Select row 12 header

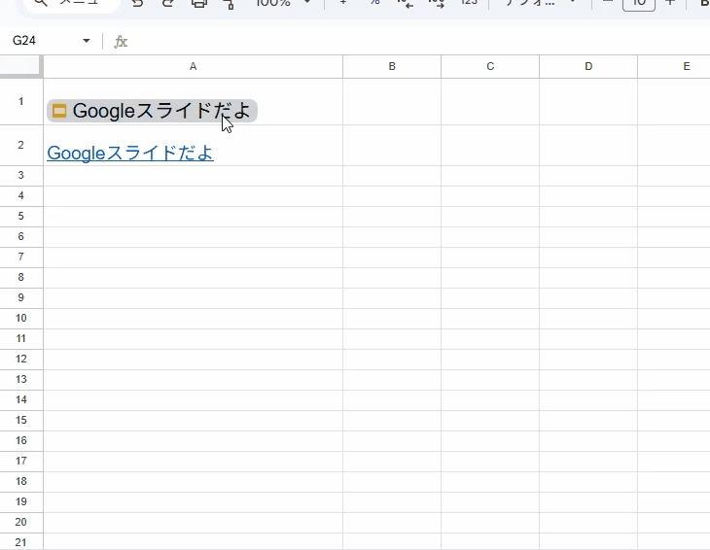[x=21, y=359]
